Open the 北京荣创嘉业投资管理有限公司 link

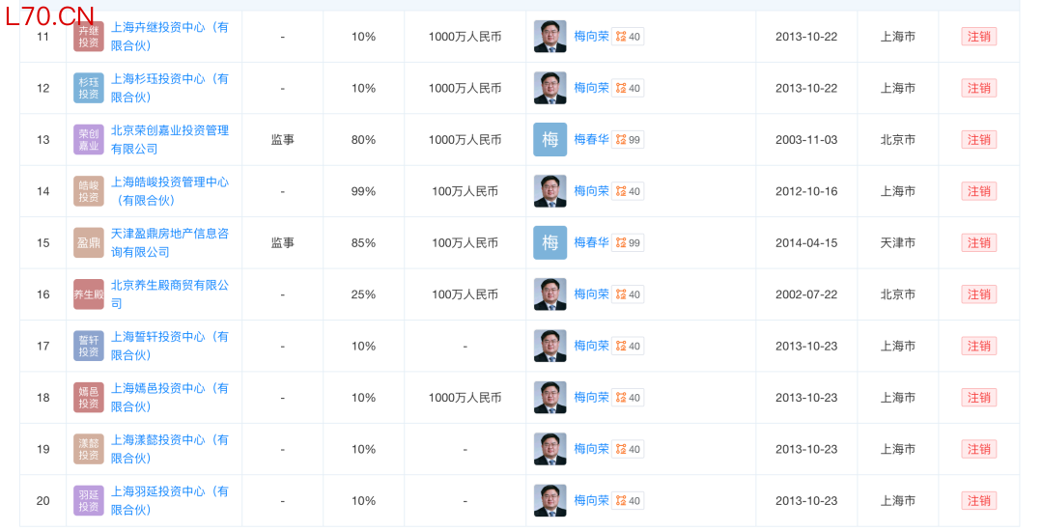170,140
